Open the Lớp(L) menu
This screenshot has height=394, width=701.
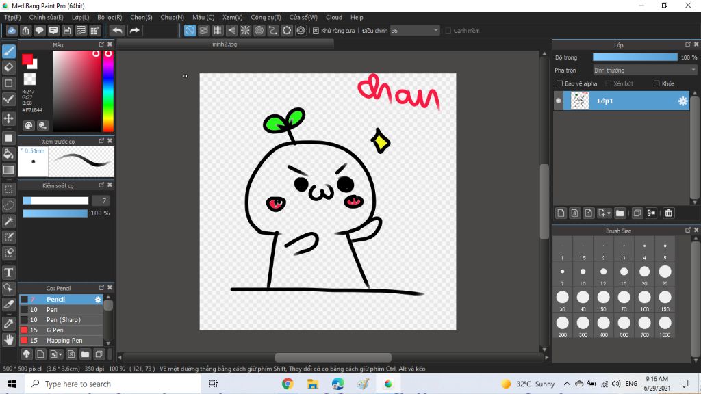(81, 17)
